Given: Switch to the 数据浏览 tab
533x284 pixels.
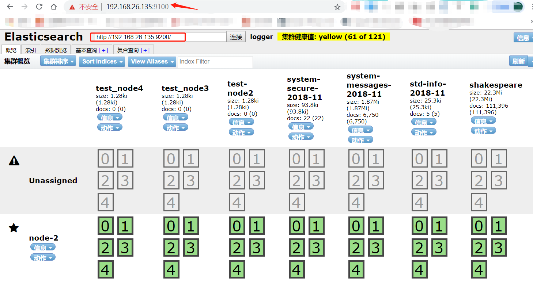Looking at the screenshot, I should pos(56,50).
